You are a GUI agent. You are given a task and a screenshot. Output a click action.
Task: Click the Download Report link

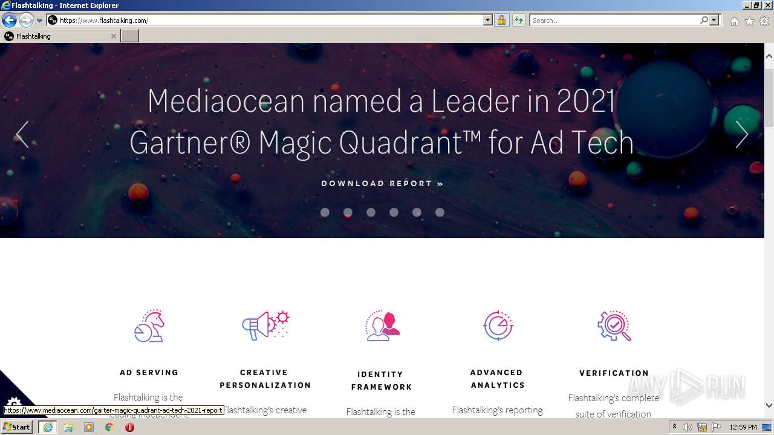pyautogui.click(x=382, y=183)
